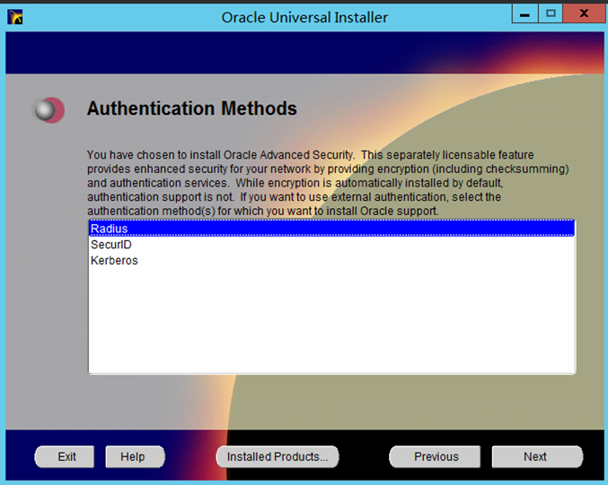The image size is (608, 485).
Task: Open the Help dialog
Action: coord(135,456)
